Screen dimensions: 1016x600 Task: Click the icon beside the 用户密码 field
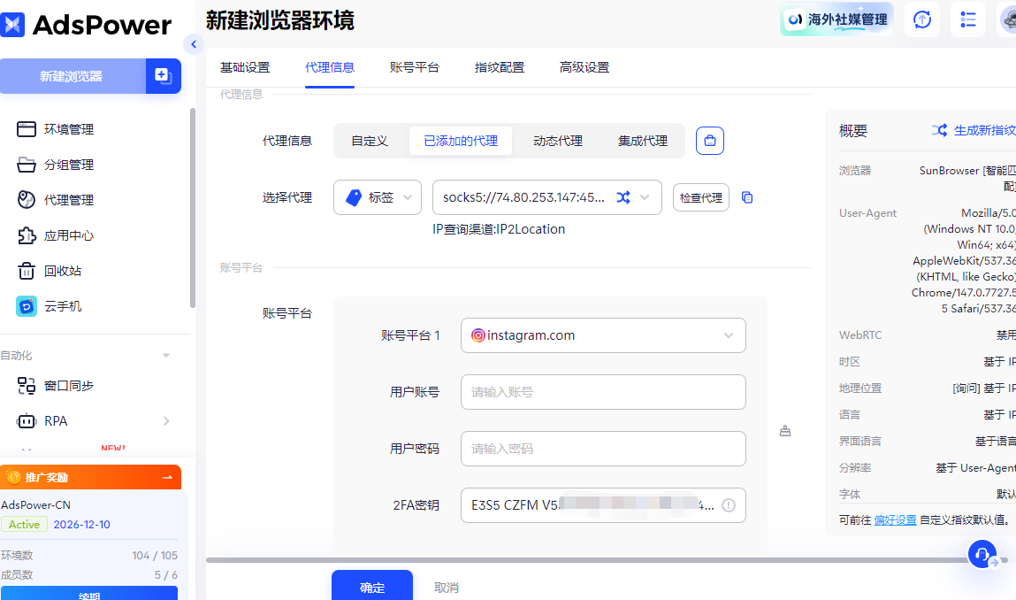coord(784,431)
